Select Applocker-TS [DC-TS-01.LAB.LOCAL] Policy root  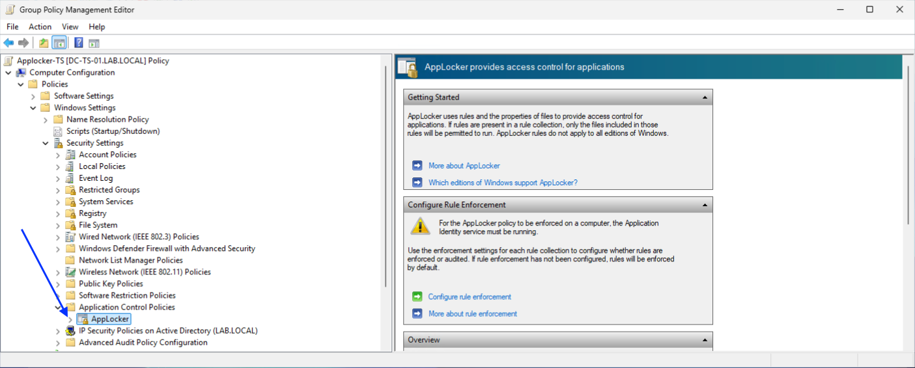click(92, 60)
